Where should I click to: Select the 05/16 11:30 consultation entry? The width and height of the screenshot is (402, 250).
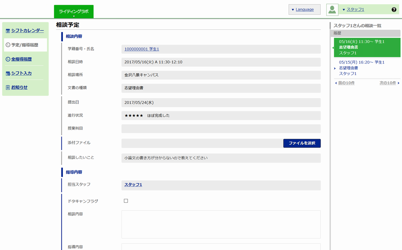[x=362, y=47]
